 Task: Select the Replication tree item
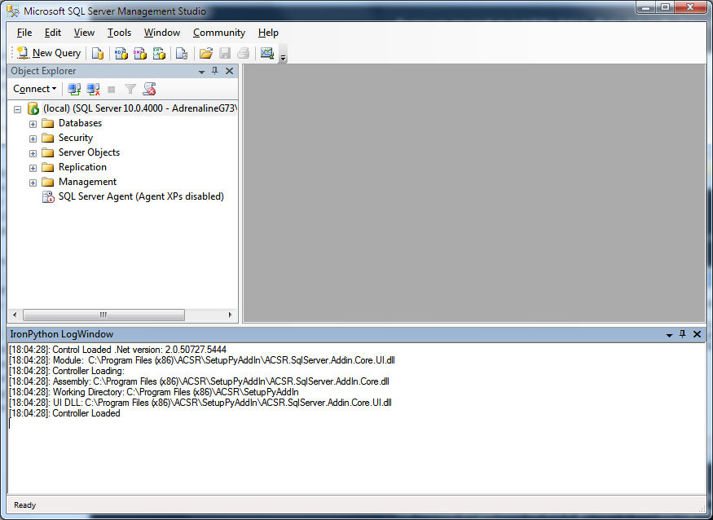pyautogui.click(x=82, y=167)
